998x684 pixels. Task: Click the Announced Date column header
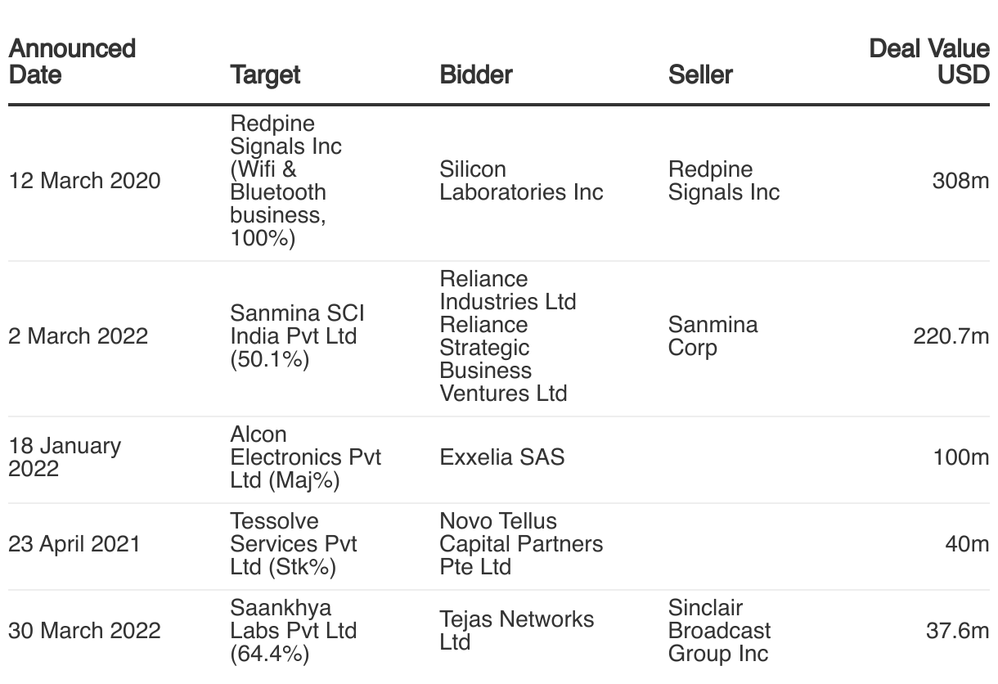(72, 61)
